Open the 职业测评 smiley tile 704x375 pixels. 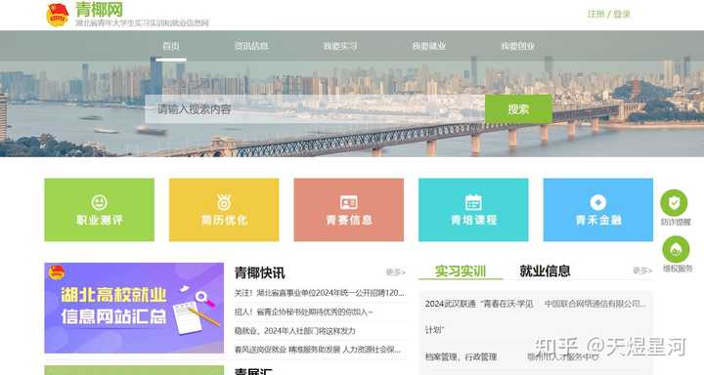point(99,210)
